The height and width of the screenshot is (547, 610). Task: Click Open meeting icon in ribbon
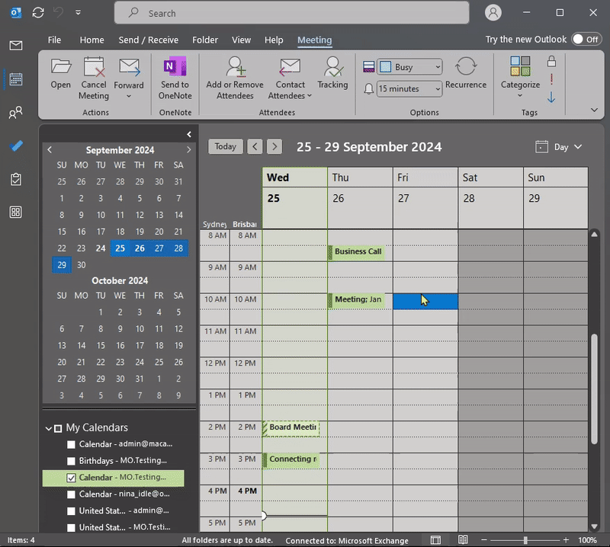pyautogui.click(x=61, y=74)
